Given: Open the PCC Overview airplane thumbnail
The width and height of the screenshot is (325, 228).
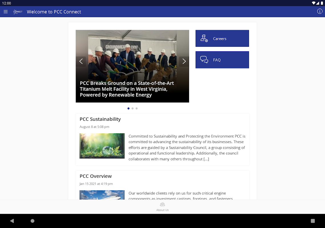Looking at the screenshot, I should click(x=102, y=195).
